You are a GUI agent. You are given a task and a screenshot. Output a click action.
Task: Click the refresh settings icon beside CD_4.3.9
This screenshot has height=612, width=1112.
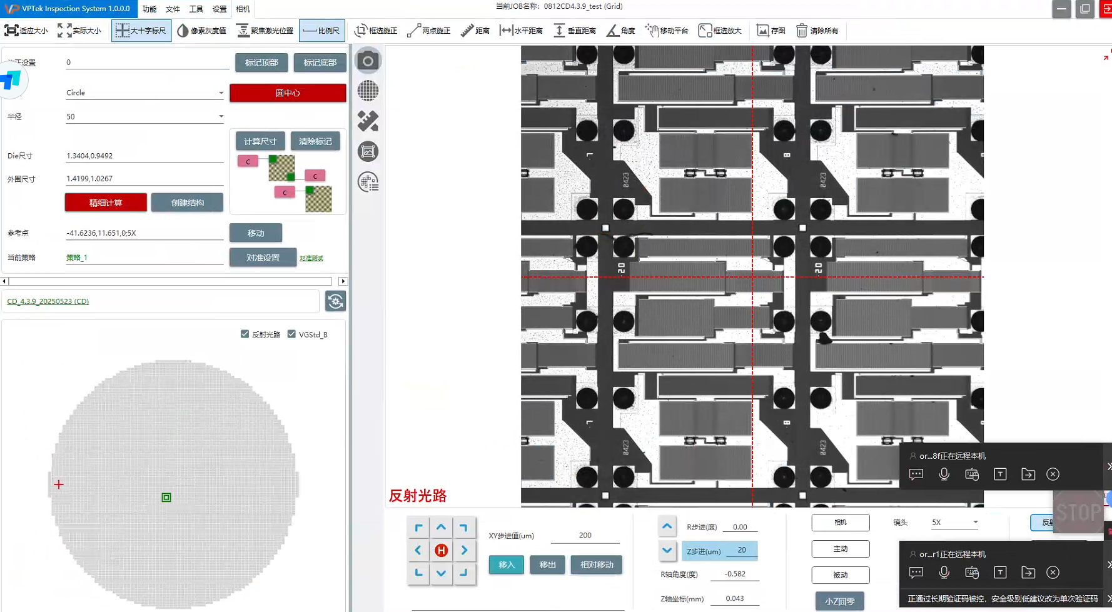click(336, 301)
